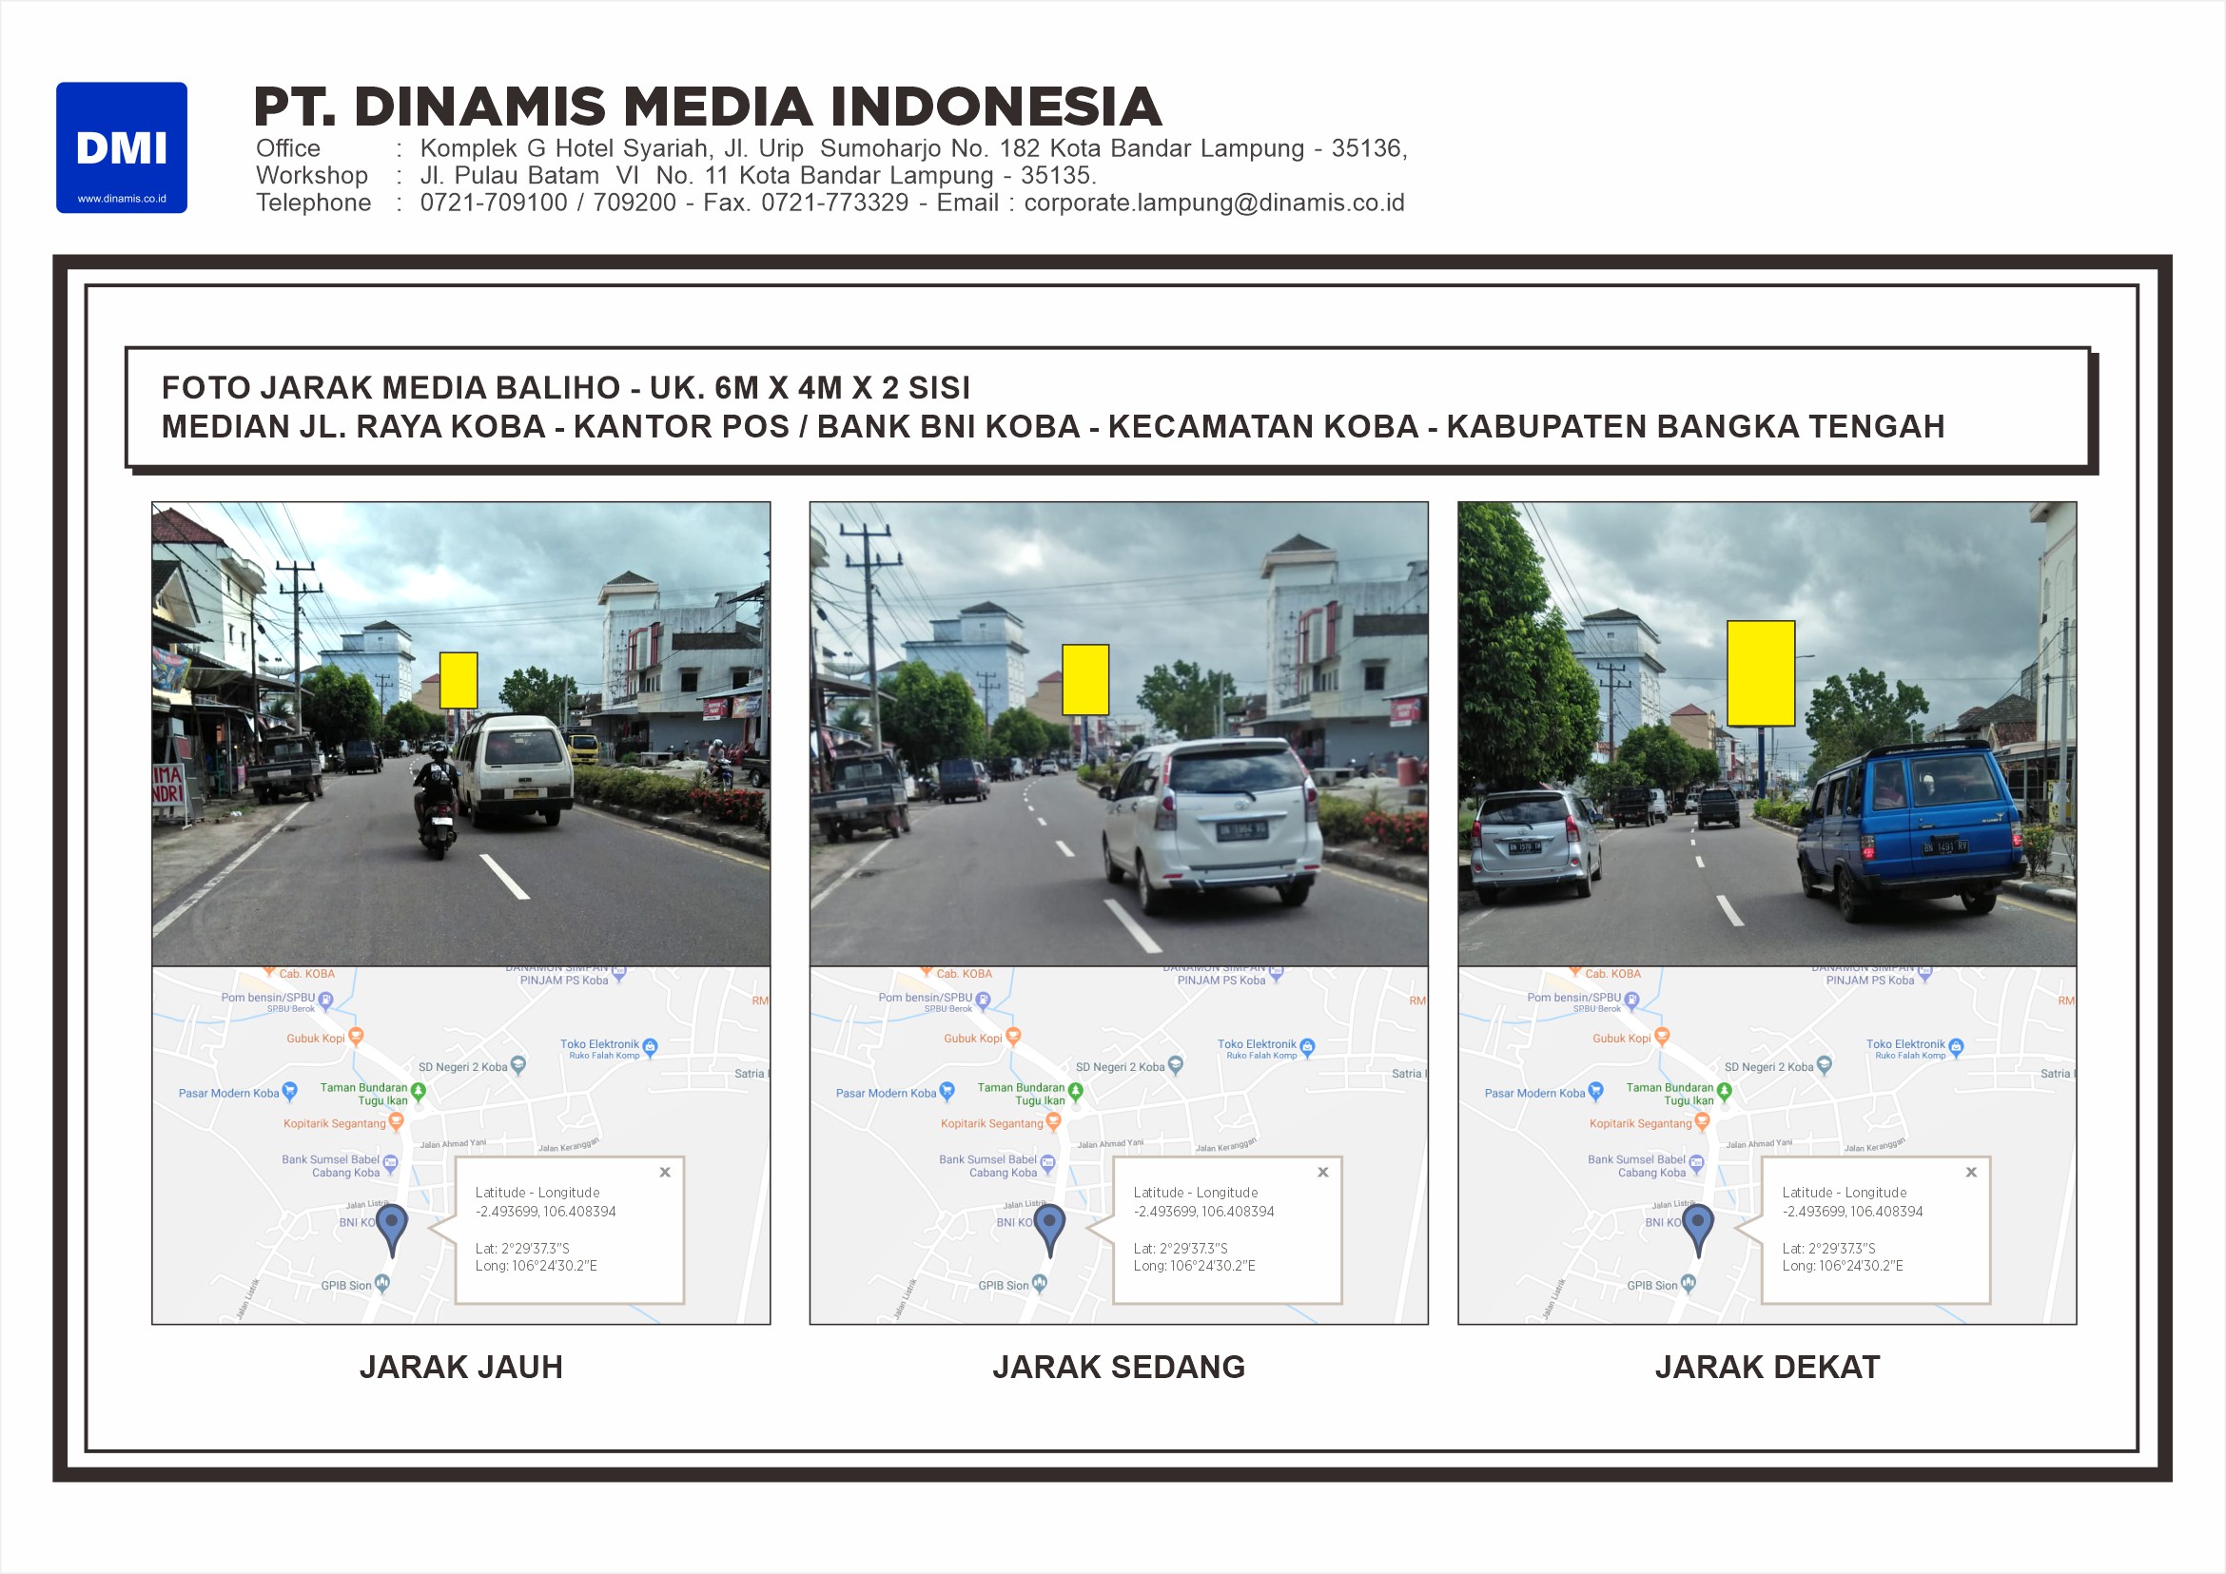
Task: Click the Bank Sumsel Babel pin in Jarak Jauh map
Action: coord(390,1163)
